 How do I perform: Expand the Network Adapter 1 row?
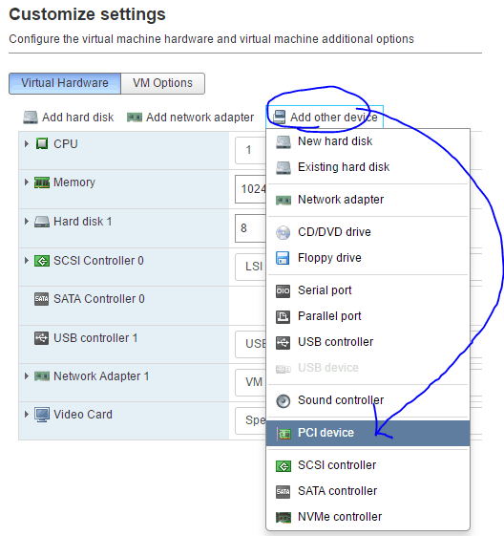click(x=27, y=376)
